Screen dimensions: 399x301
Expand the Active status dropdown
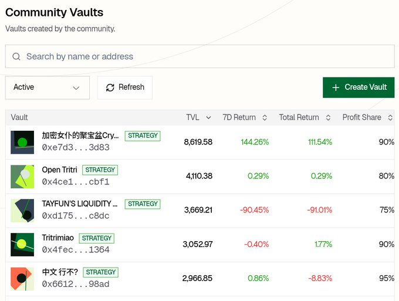(x=48, y=87)
